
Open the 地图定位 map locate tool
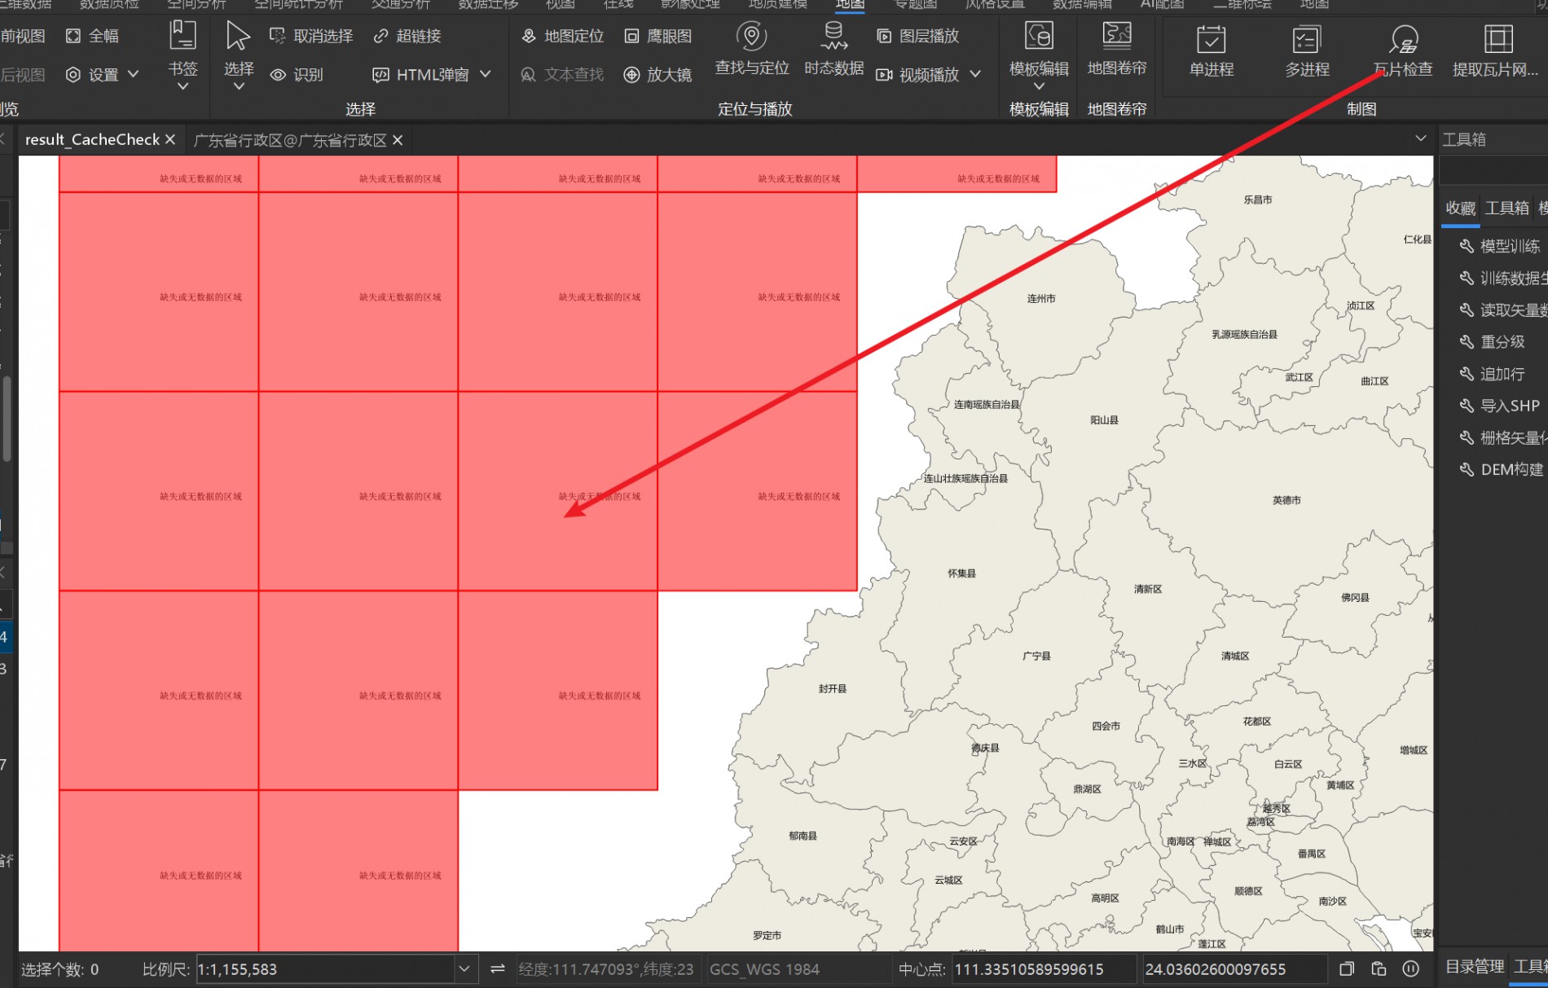click(562, 36)
